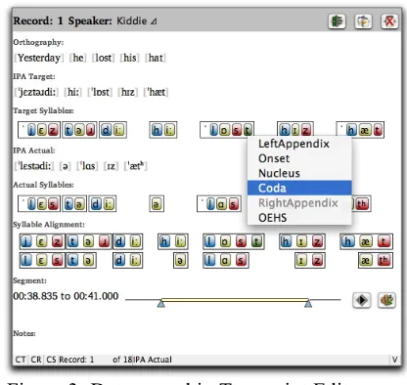Click the green record icon in header
This screenshot has height=385, width=407.
point(337,21)
